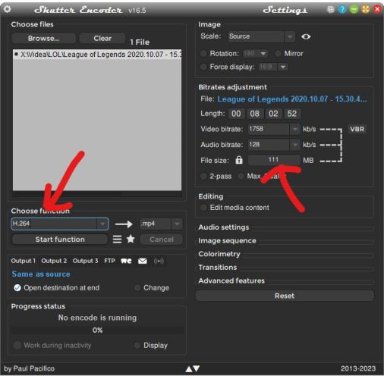Click the File size 111 field
Screen dimensions: 384x379
274,160
